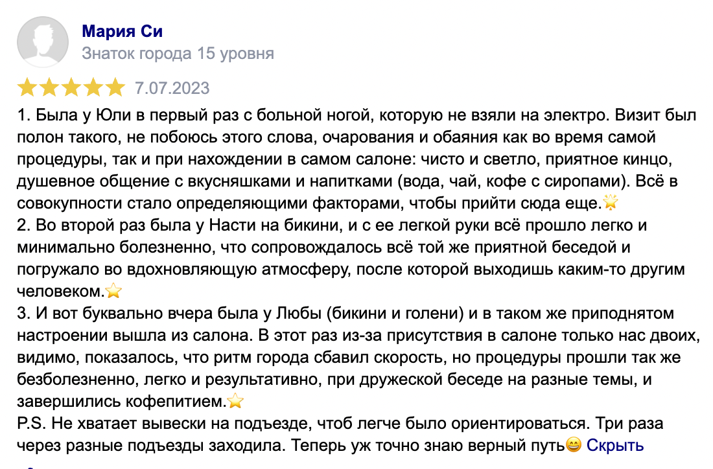
Task: Click the grinning emoji before 'Скрыть'
Action: click(573, 446)
